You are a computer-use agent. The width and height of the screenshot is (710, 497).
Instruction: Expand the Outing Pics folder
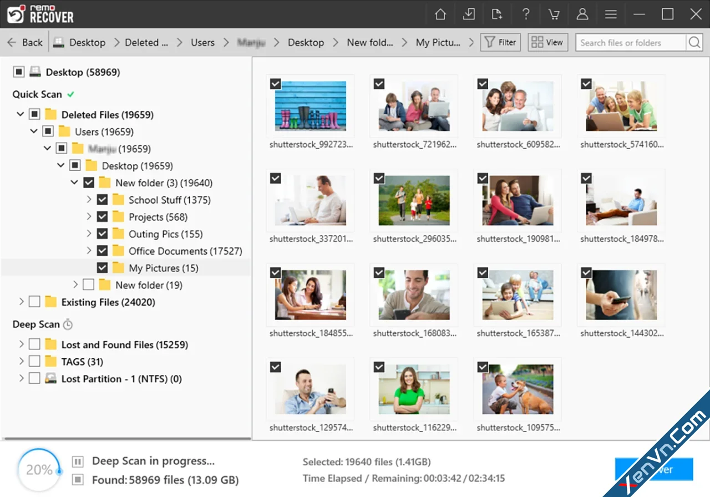(x=89, y=234)
